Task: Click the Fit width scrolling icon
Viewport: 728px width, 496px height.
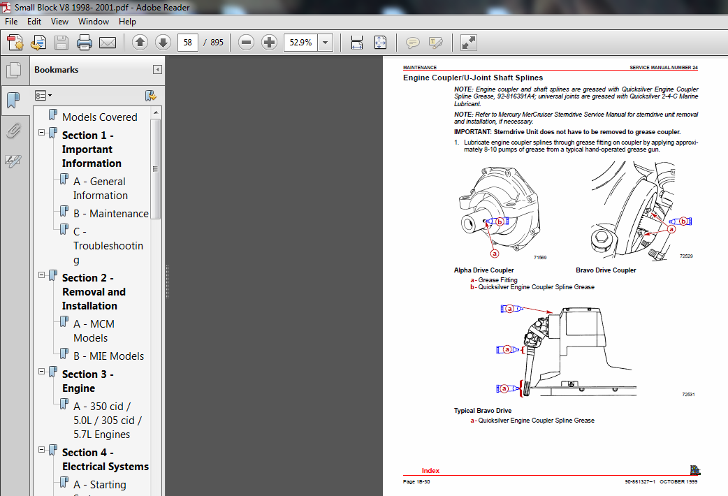Action: click(356, 43)
